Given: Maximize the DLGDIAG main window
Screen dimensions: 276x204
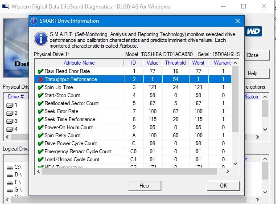Looking at the screenshot, I should pos(243,6).
